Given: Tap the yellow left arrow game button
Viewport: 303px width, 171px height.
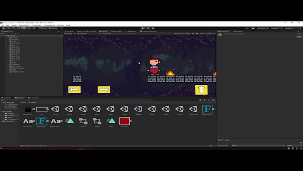Looking at the screenshot, I should pyautogui.click(x=74, y=90).
